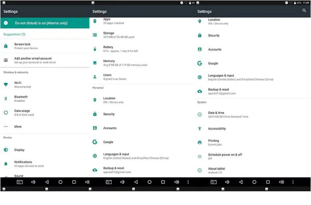This screenshot has width=311, height=205.
Task: Tap the screenshot camera icon in the left screen's navigation bar
Action: click(x=20, y=182)
